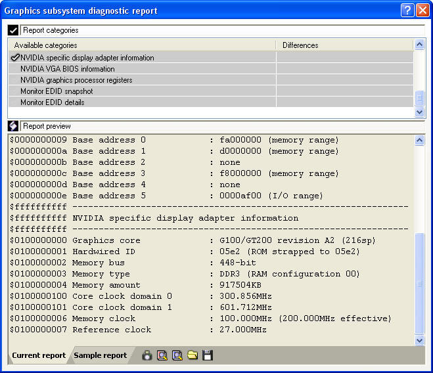Select the 'Memory type' DDR3 line

tap(185, 274)
